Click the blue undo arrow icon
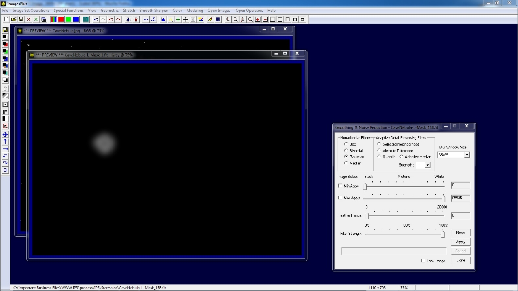Image resolution: width=518 pixels, height=291 pixels. (96, 19)
